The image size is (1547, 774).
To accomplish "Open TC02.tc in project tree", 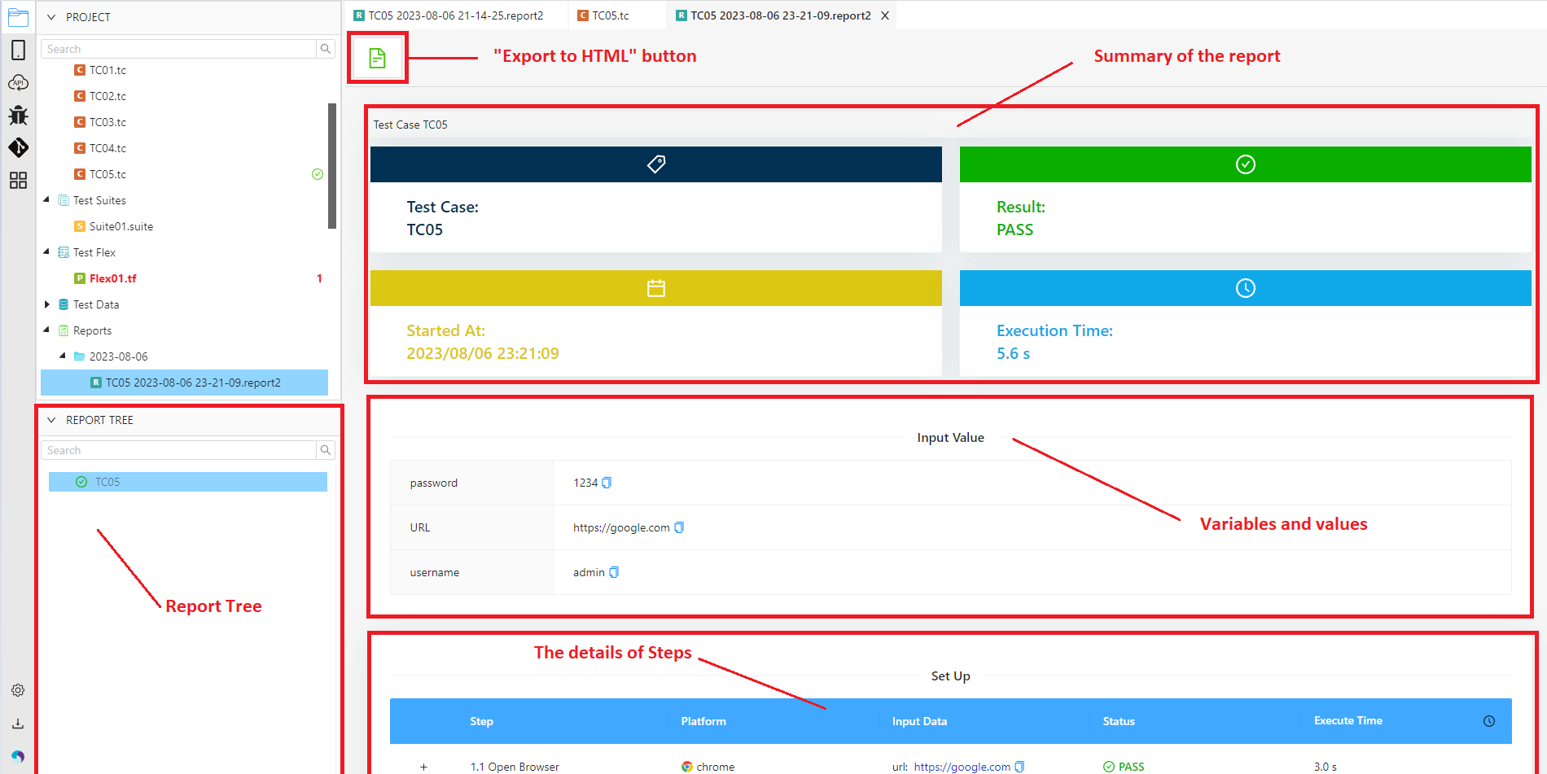I will pos(107,96).
